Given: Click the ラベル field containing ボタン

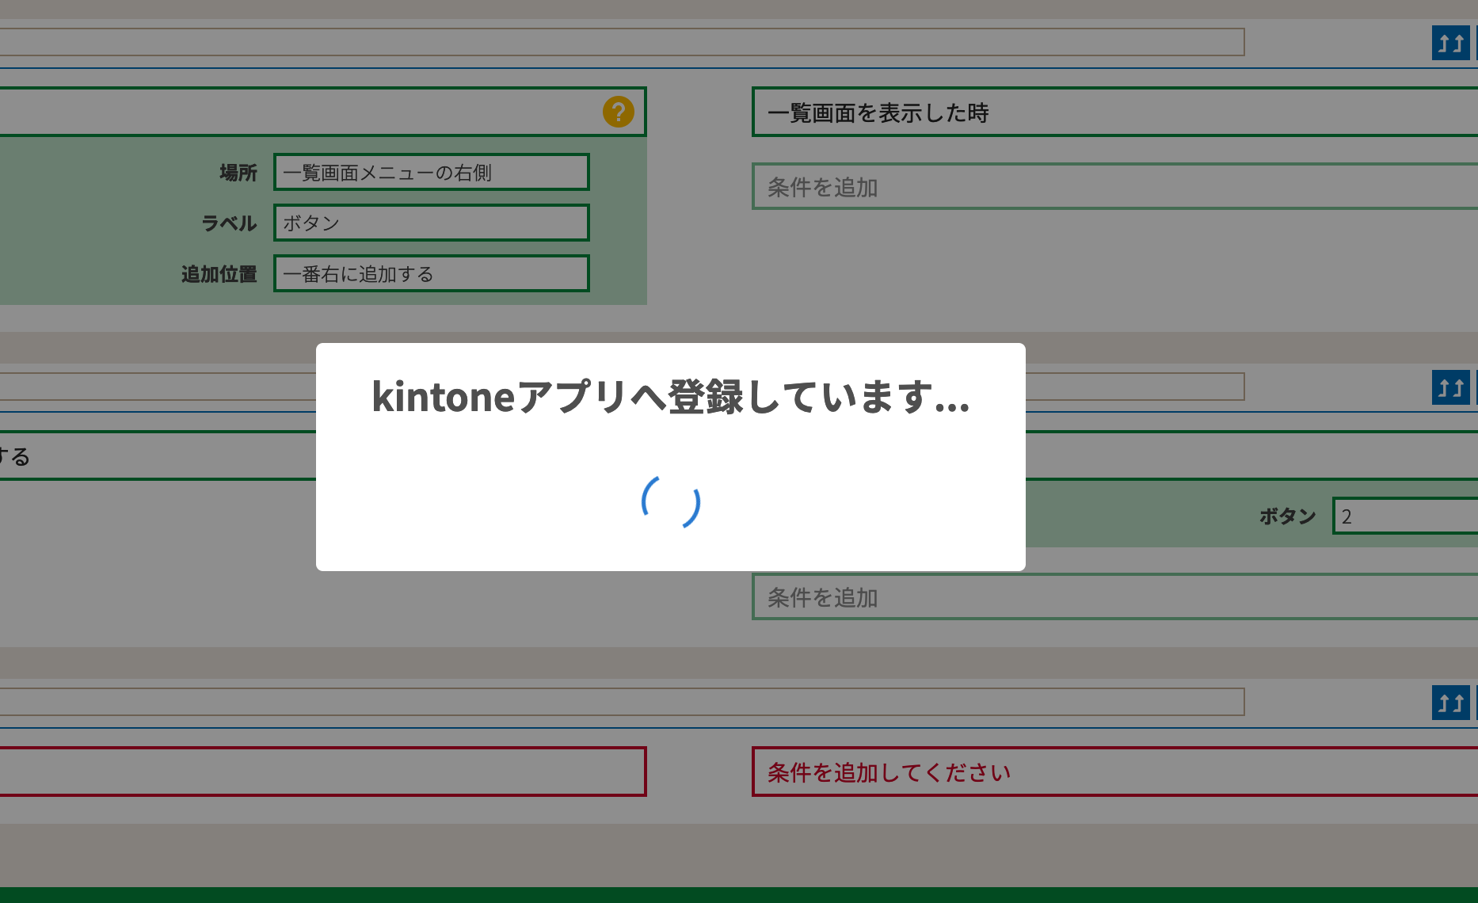Looking at the screenshot, I should pyautogui.click(x=431, y=223).
